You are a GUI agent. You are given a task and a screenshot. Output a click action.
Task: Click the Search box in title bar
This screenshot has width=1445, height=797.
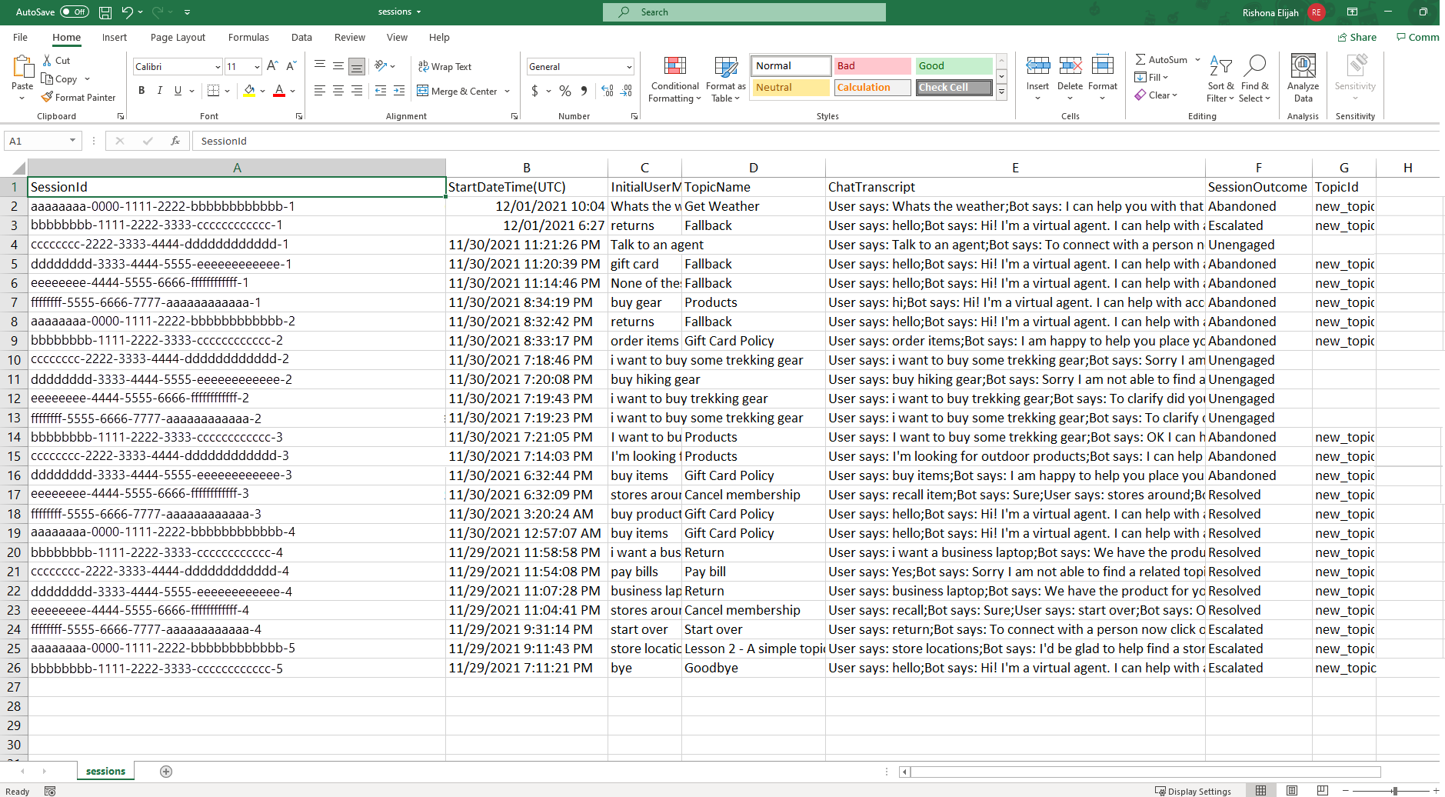[744, 12]
